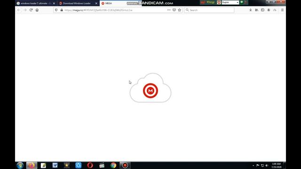
Task: Click the red keyboard layout icon beside English
Action: [x=219, y=2]
